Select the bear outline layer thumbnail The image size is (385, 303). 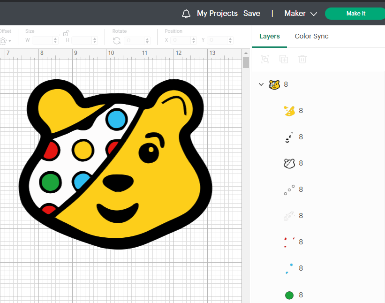(x=289, y=163)
